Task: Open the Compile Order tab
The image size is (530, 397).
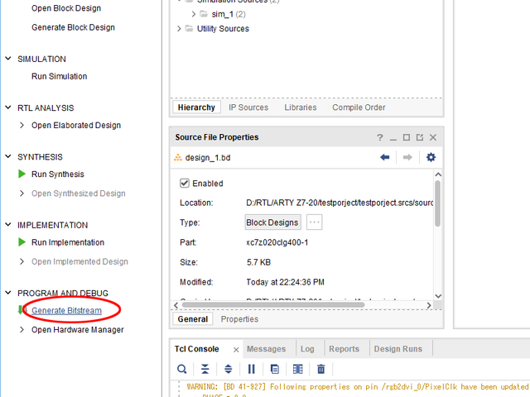Action: (x=359, y=108)
